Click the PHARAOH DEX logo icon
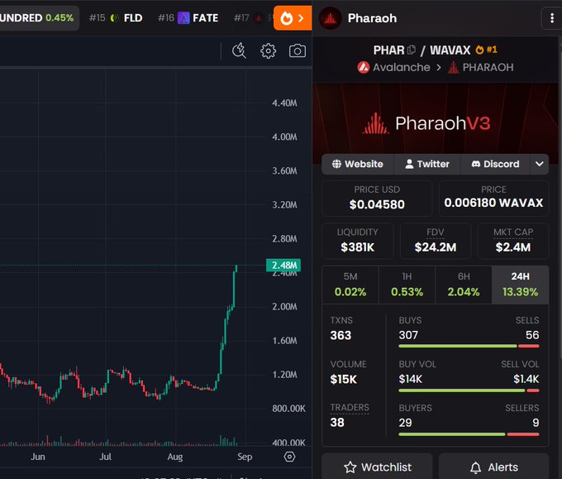This screenshot has width=562, height=479. click(x=454, y=67)
